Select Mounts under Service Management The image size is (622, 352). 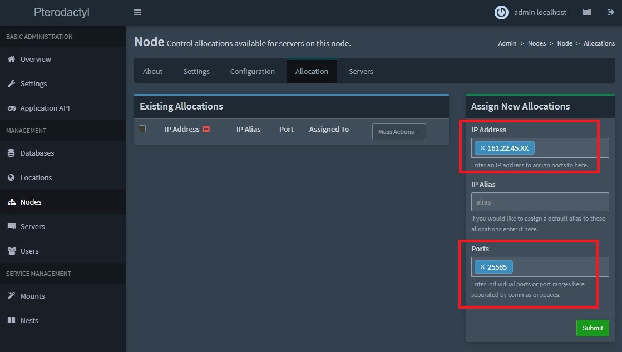coord(32,296)
